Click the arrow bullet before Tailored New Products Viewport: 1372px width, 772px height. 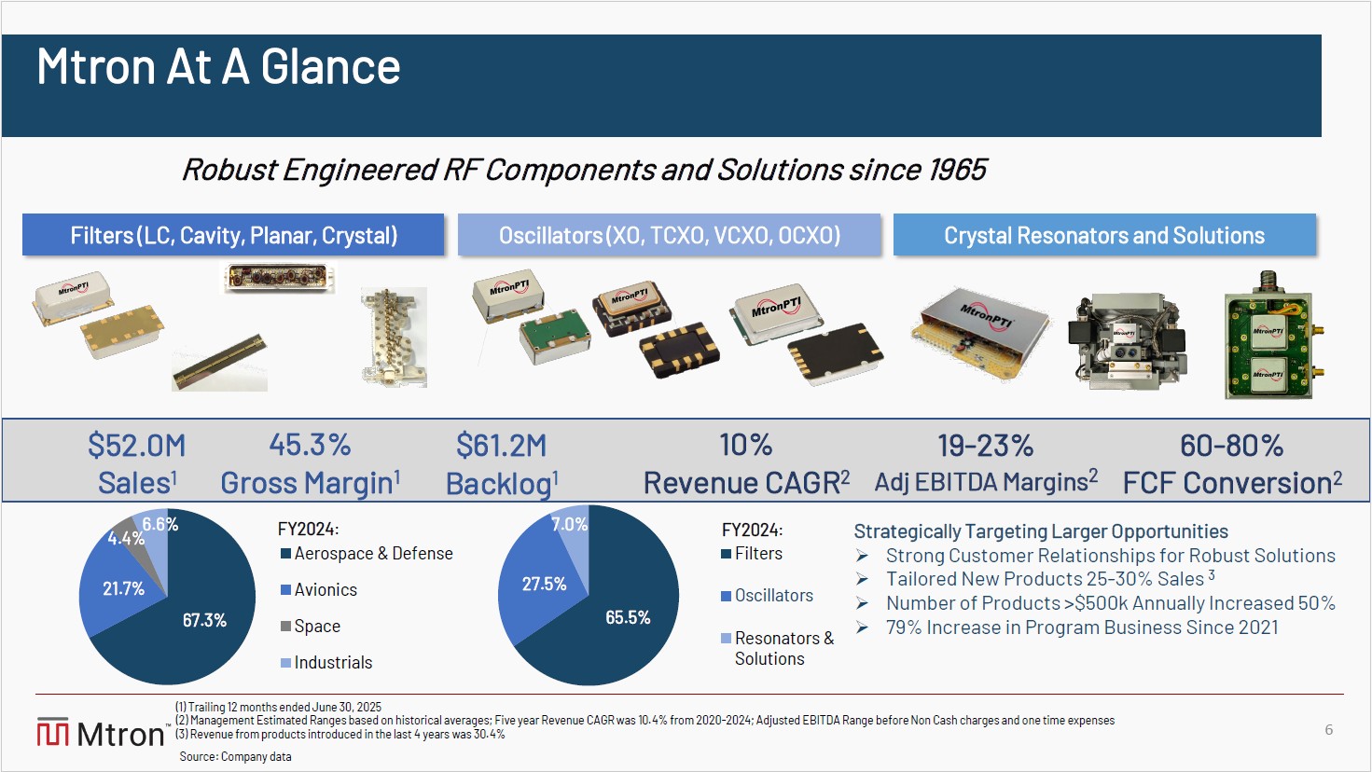point(863,580)
